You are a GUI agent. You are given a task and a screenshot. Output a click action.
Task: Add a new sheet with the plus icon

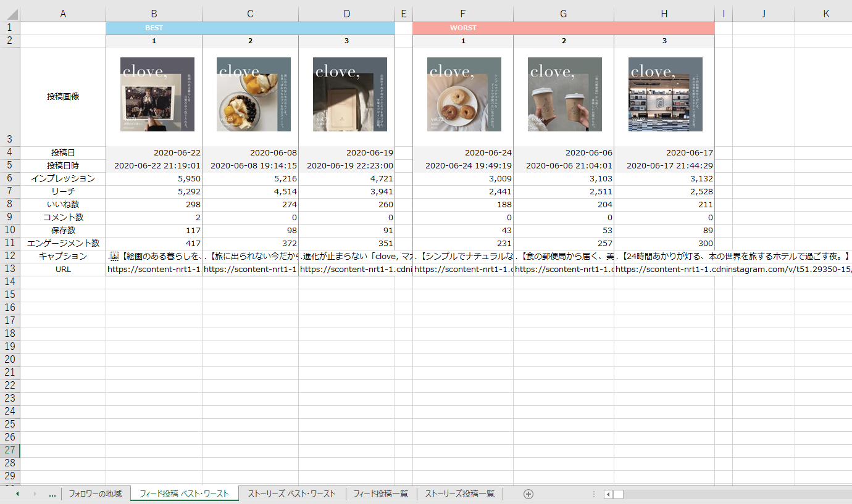[528, 494]
